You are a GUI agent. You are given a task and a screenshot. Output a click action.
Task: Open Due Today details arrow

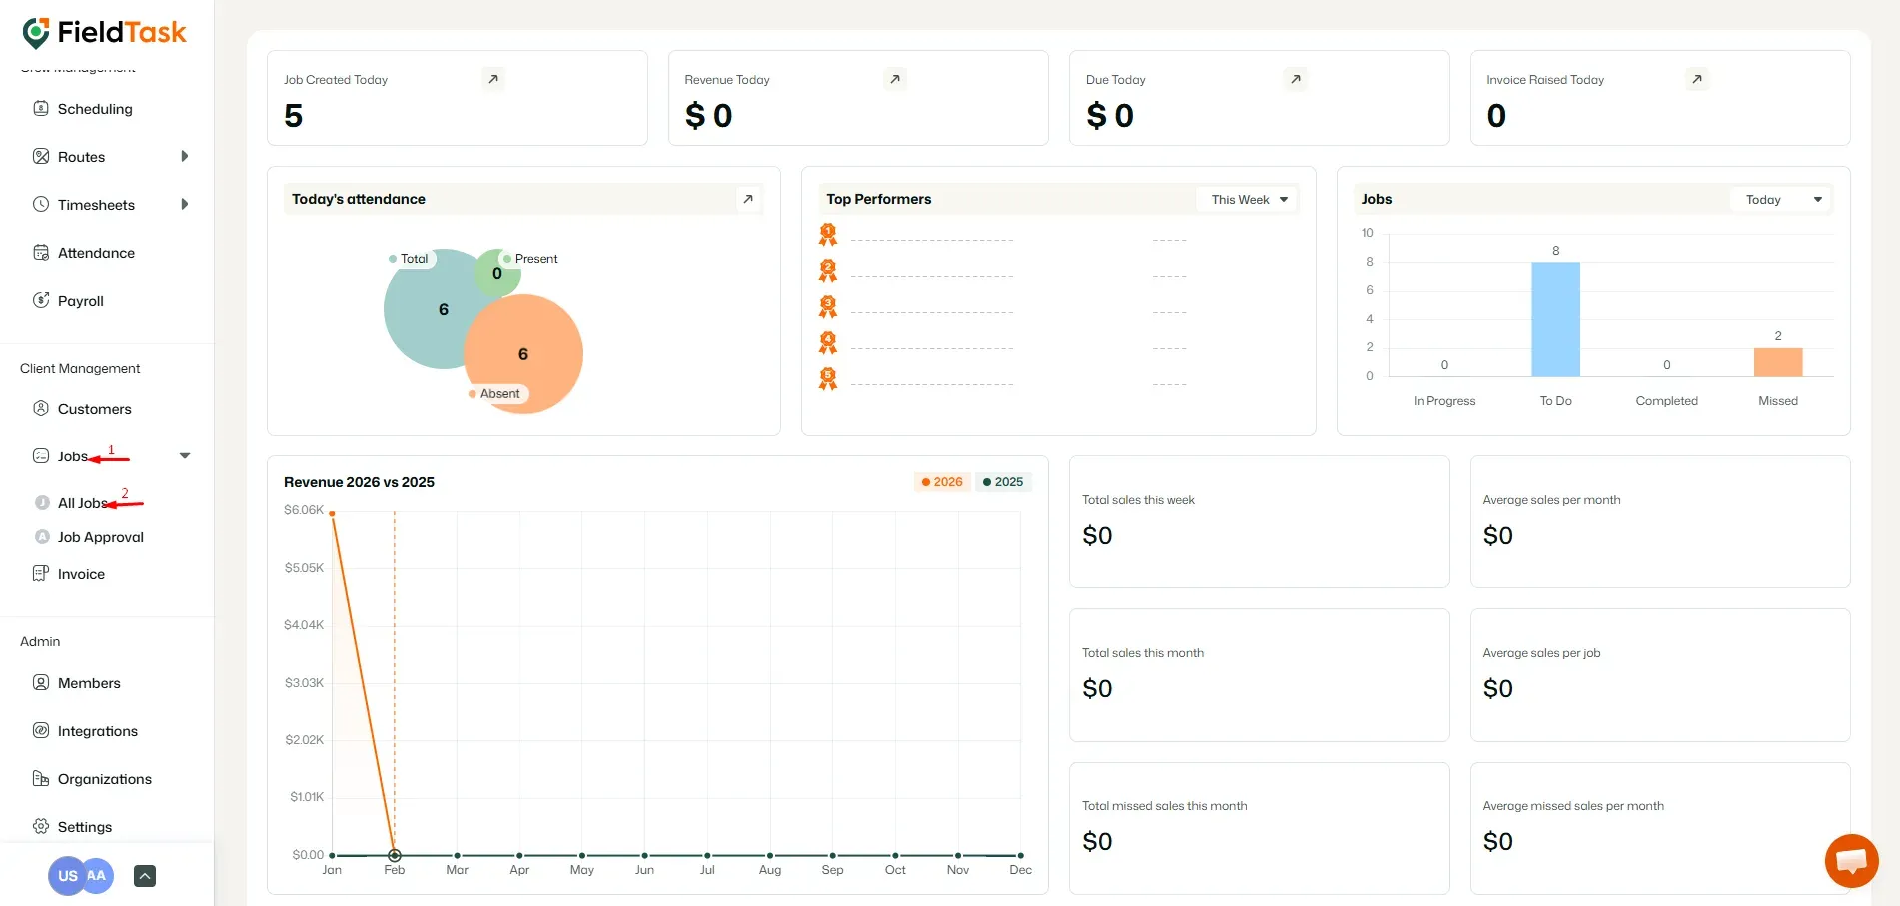1296,79
